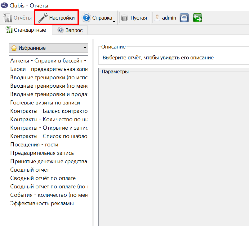Select report Анкеты - Справки в бассейн
Image resolution: width=249 pixels, height=226 pixels.
click(x=48, y=61)
